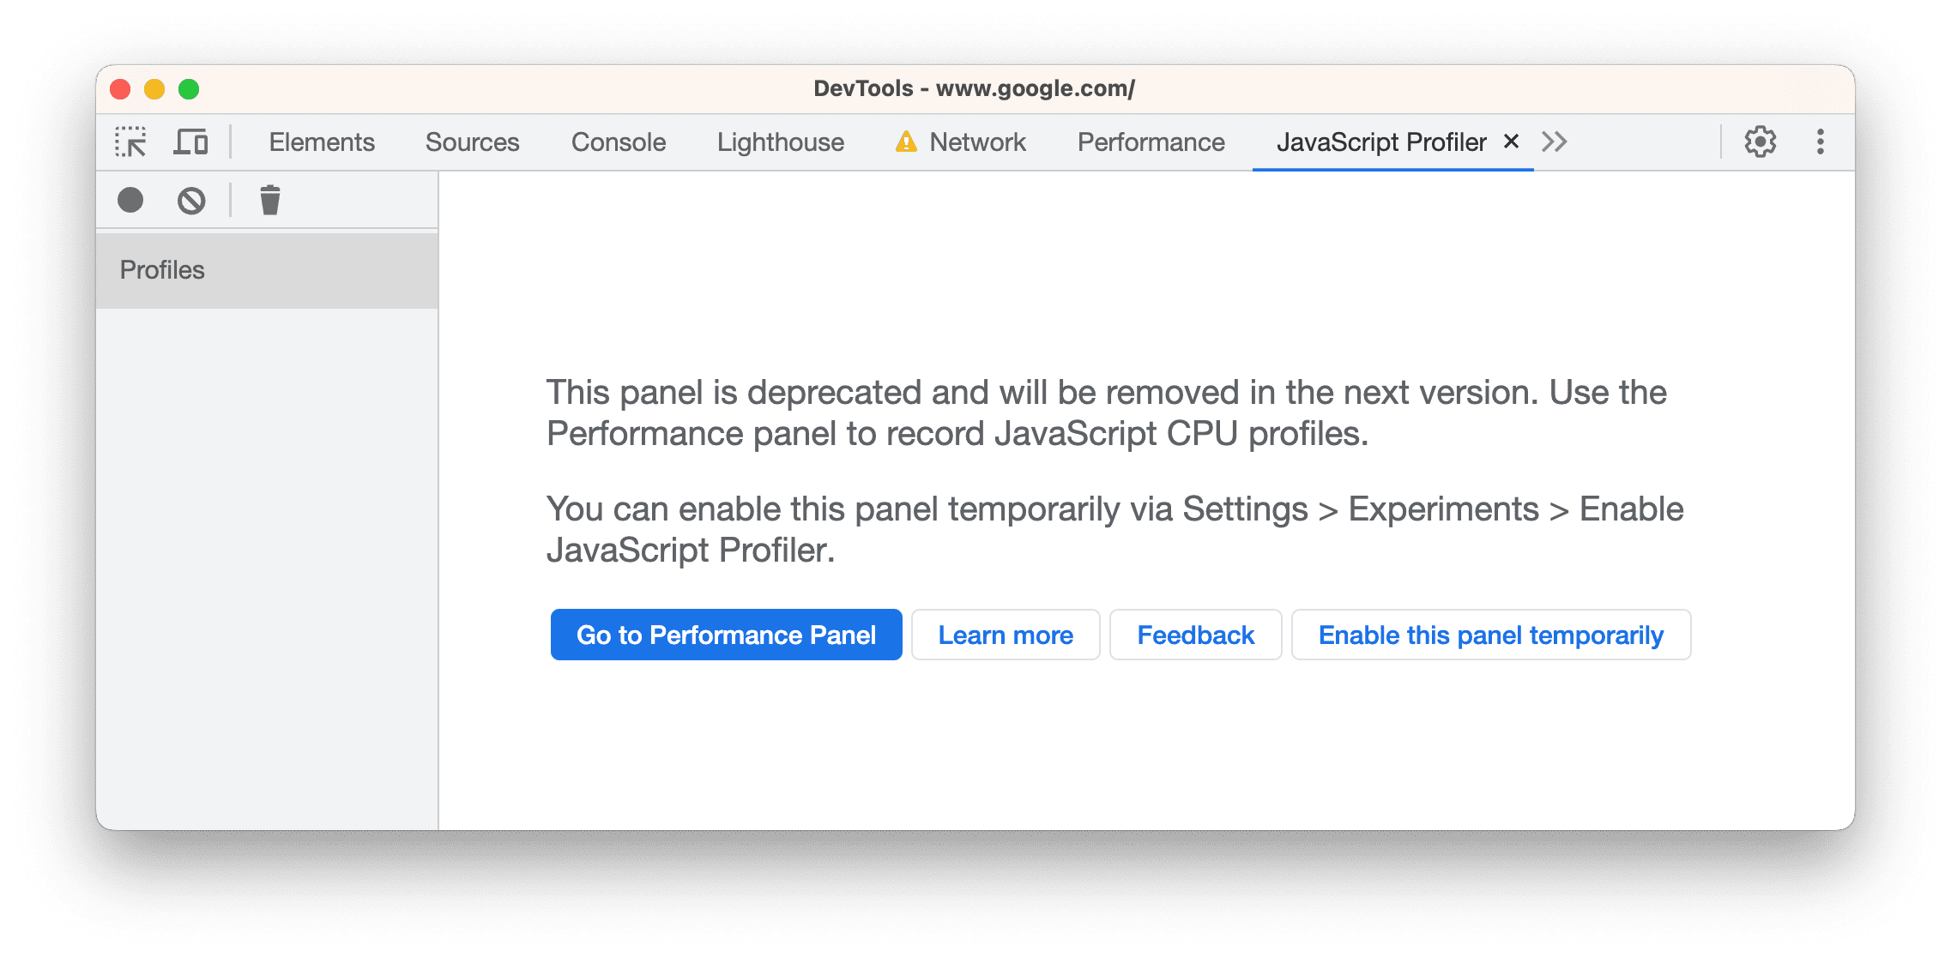Click the inspect element cursor icon
The image size is (1951, 957).
click(x=128, y=141)
